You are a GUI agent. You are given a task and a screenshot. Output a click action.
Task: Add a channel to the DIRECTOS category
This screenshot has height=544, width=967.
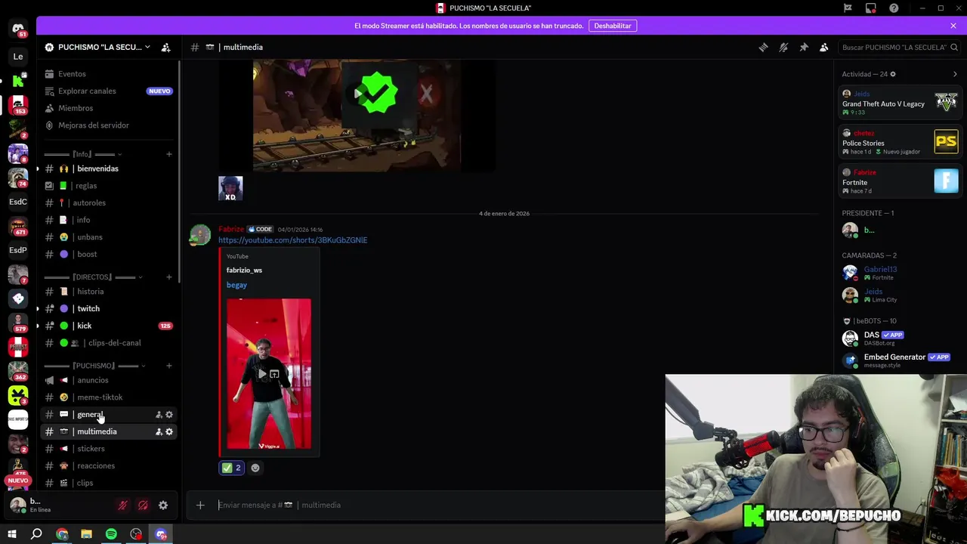(x=169, y=277)
